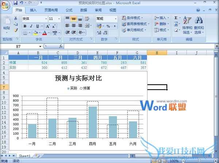The width and height of the screenshot is (219, 163).
Task: Open font size dropdown showing 11
Action: pos(59,19)
